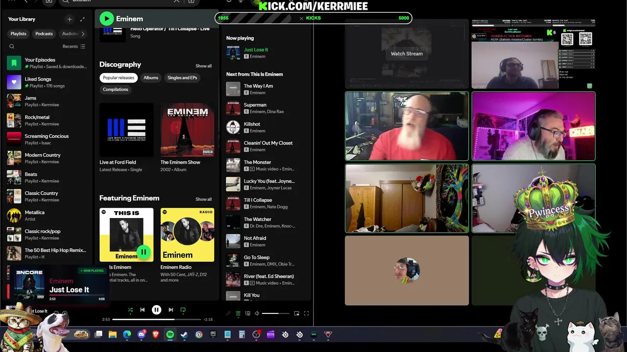The image size is (627, 352).
Task: Filter library by Playlists chip
Action: tap(19, 34)
